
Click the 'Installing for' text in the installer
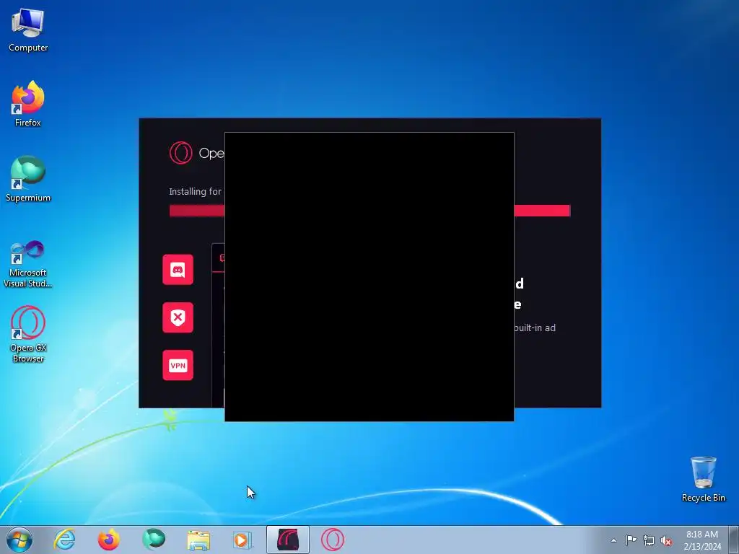195,192
